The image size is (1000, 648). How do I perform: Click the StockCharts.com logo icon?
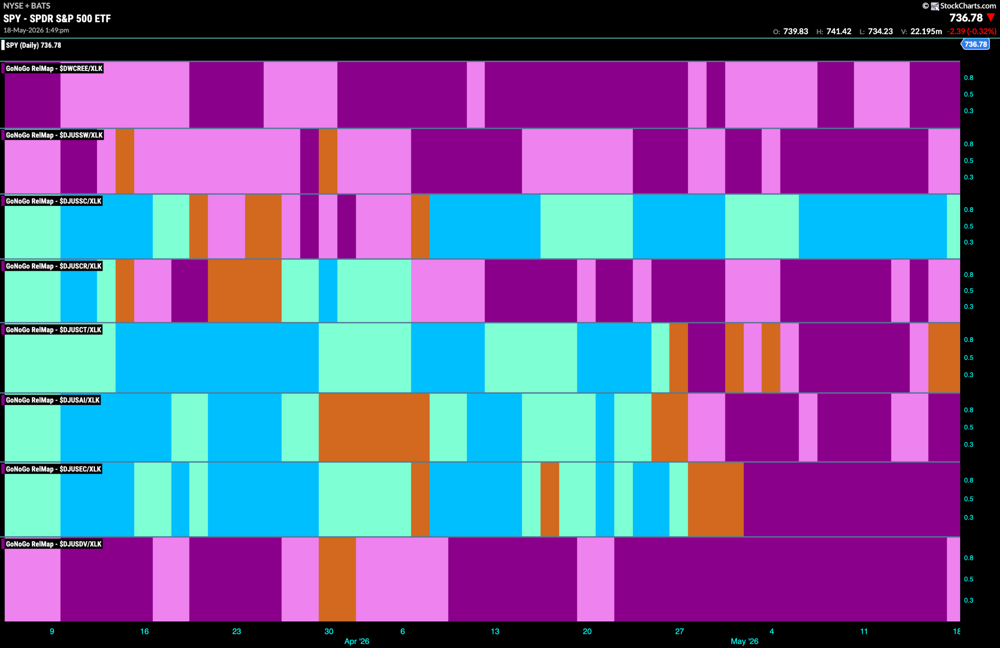click(x=934, y=6)
